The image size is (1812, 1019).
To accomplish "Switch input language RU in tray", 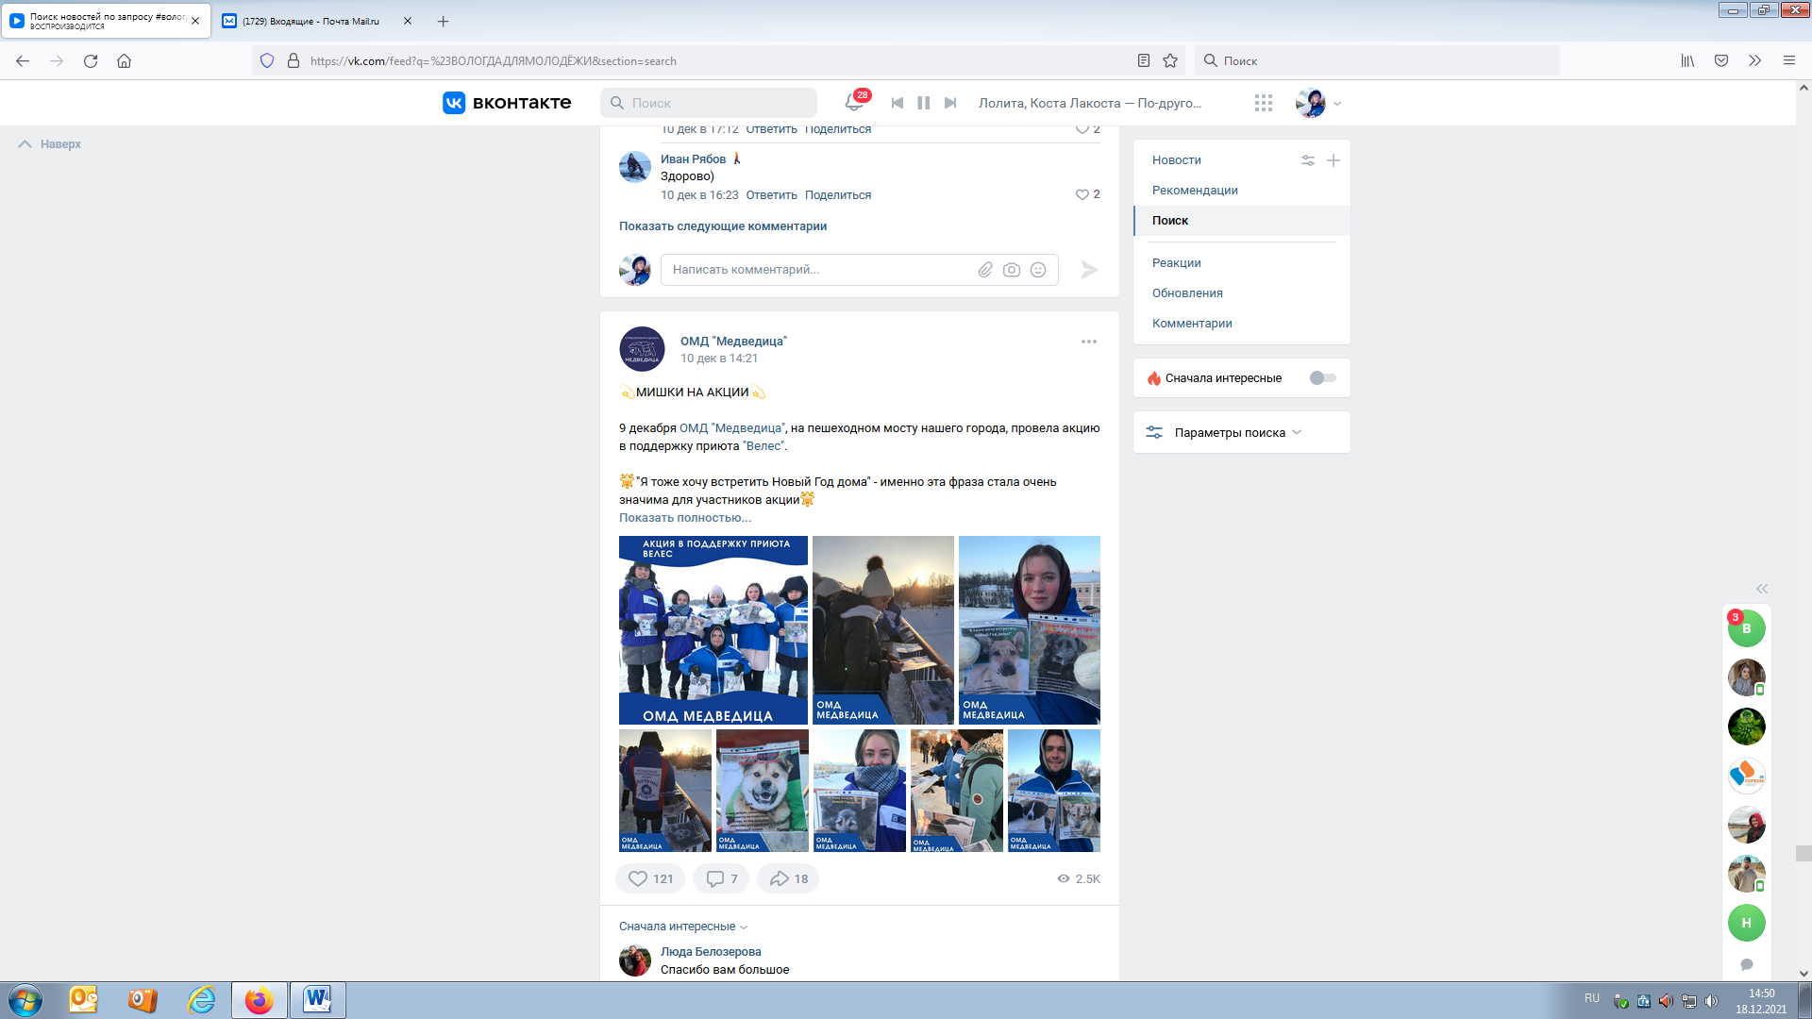I will point(1592,998).
